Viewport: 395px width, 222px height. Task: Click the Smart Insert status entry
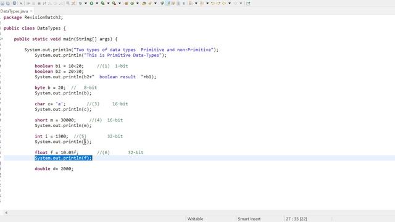tap(249, 219)
